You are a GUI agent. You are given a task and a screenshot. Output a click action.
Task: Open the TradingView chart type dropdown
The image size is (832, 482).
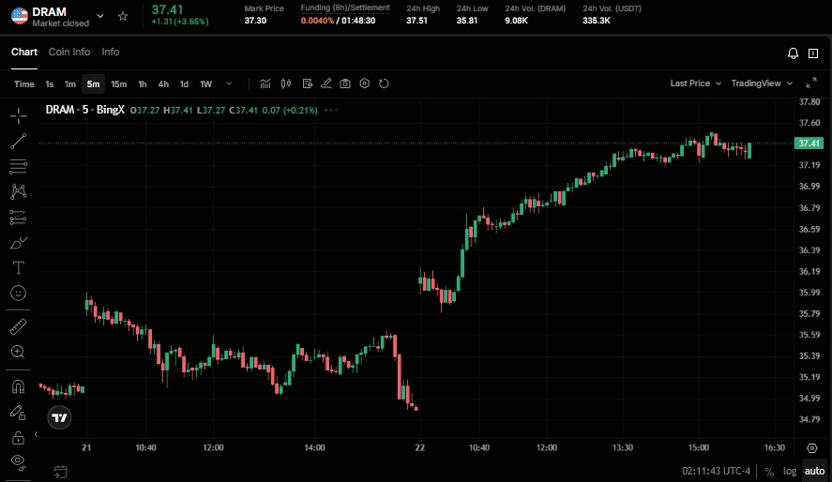(x=761, y=83)
